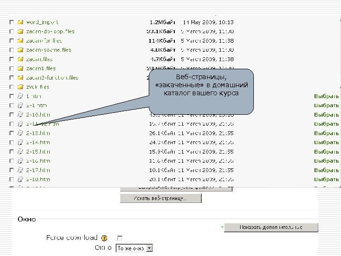The height and width of the screenshot is (256, 341).
Task: Open the 2-1.htm file link
Action: [36, 105]
